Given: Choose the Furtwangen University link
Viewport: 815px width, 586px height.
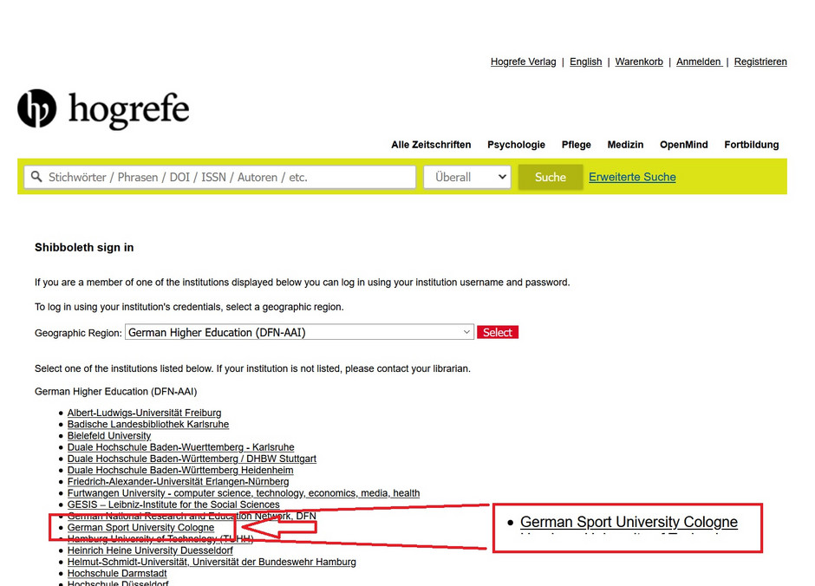Looking at the screenshot, I should tap(244, 493).
